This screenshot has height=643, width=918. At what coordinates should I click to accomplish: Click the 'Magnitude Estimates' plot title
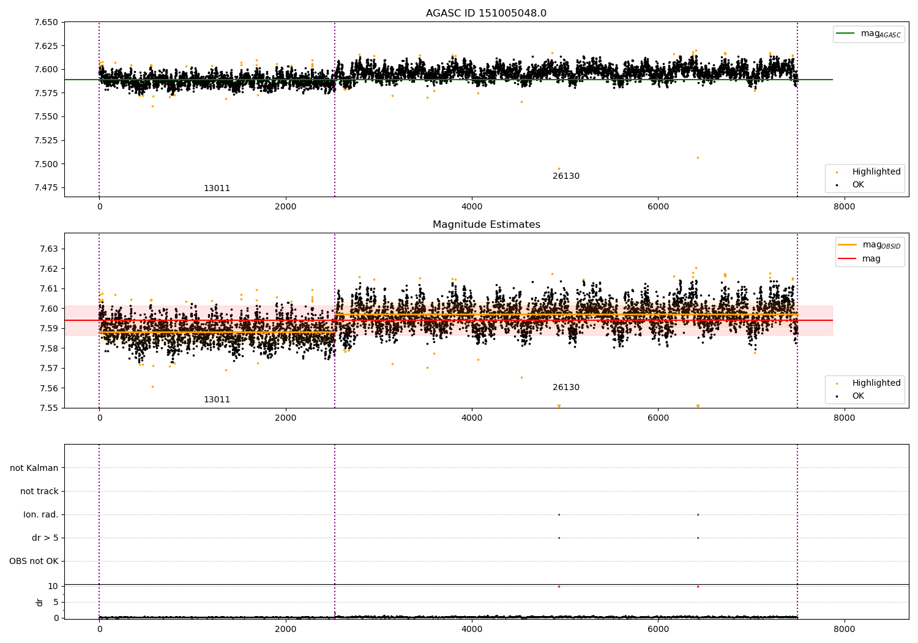point(486,225)
